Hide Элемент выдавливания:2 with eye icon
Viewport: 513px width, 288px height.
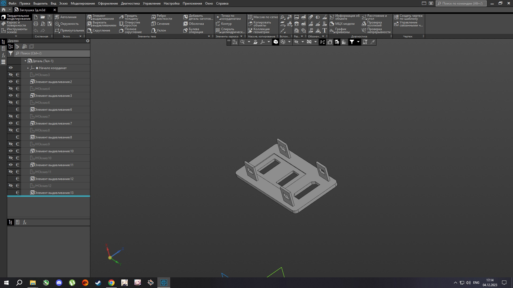pyautogui.click(x=11, y=82)
